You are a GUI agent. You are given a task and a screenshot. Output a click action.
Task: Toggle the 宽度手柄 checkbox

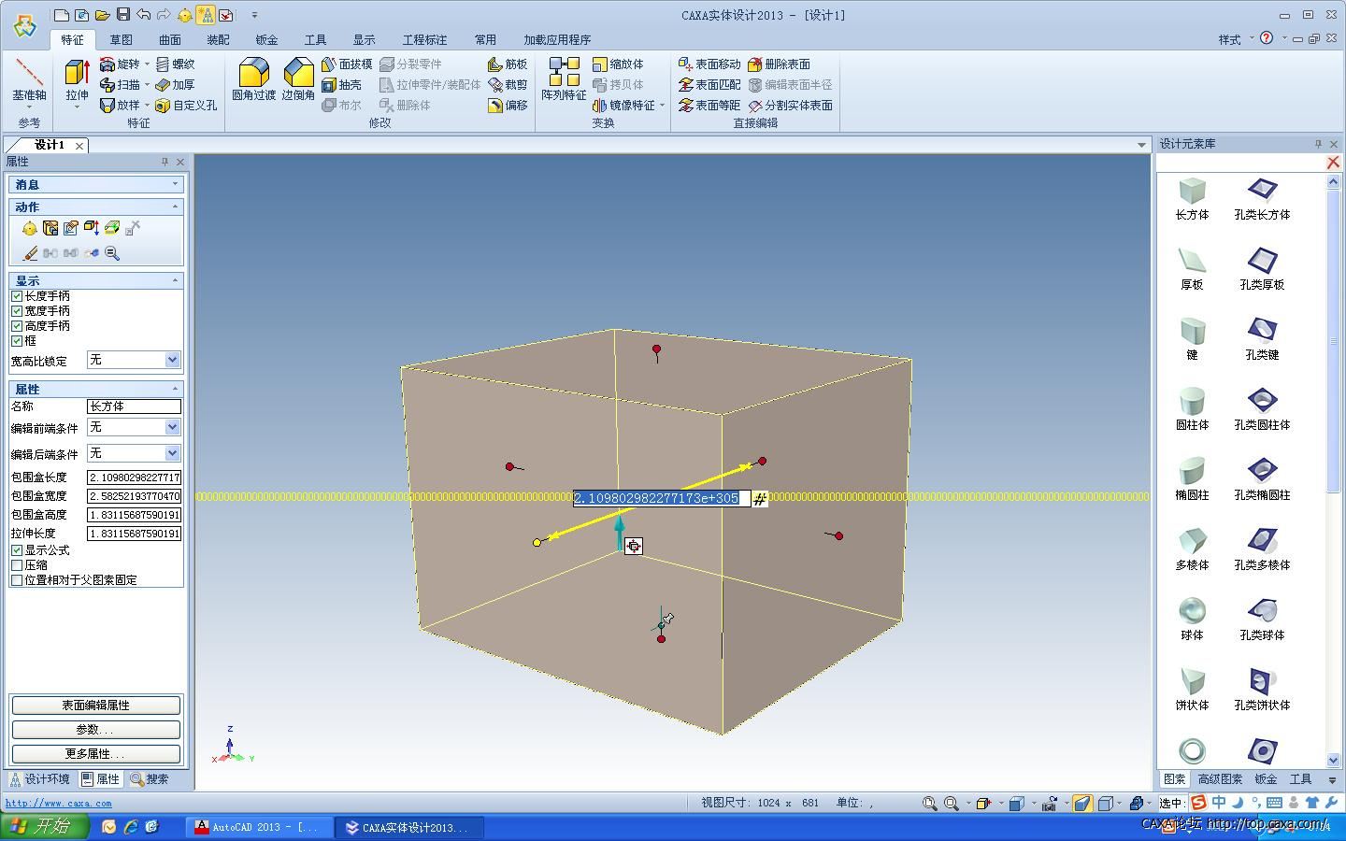click(x=17, y=311)
